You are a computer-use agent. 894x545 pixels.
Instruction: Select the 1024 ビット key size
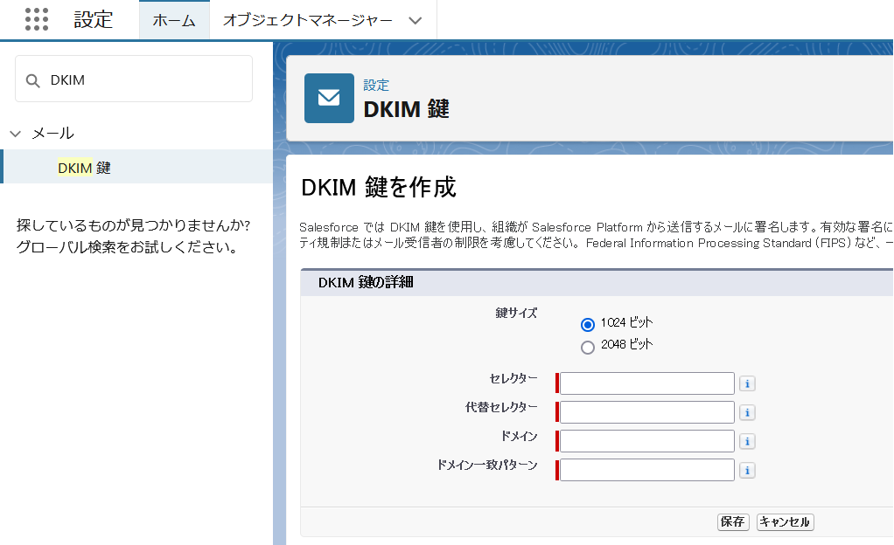coord(587,325)
